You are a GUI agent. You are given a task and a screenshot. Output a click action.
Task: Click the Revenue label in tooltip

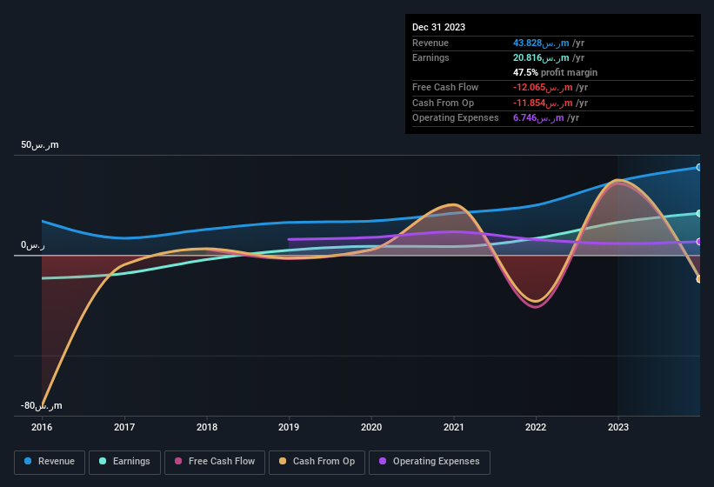click(x=430, y=43)
